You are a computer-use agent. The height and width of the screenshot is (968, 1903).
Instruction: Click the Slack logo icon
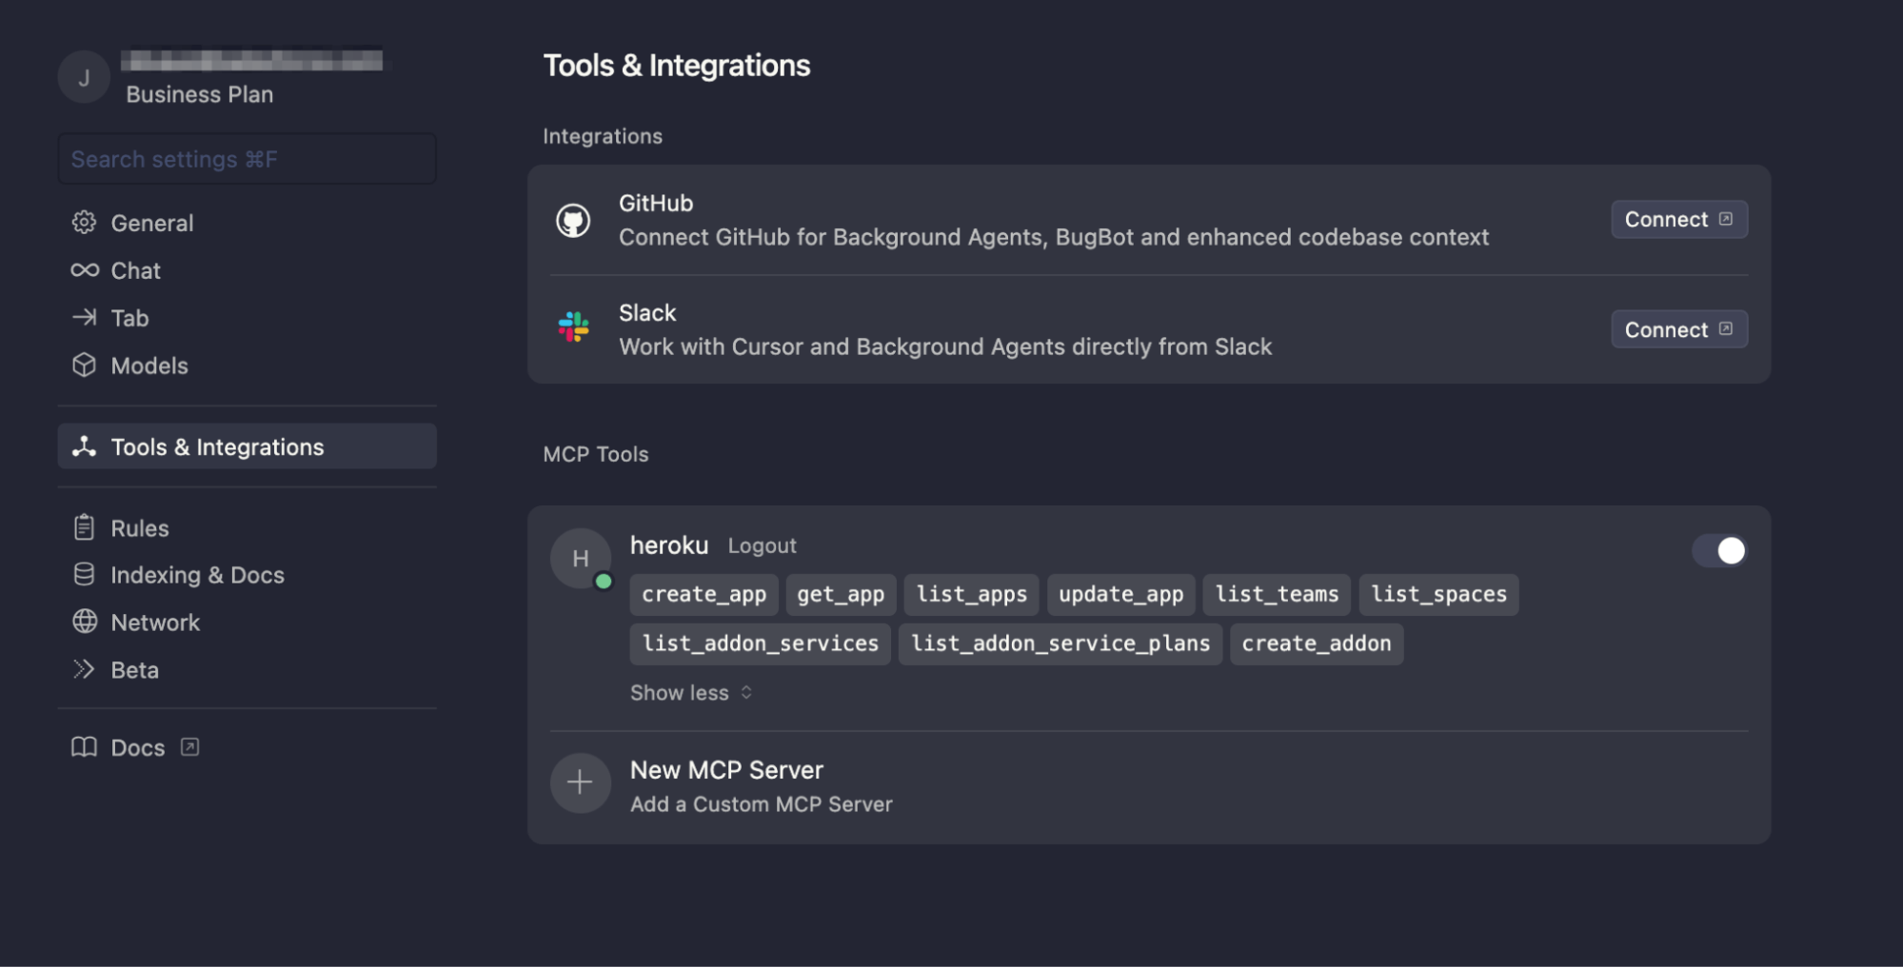pos(574,329)
